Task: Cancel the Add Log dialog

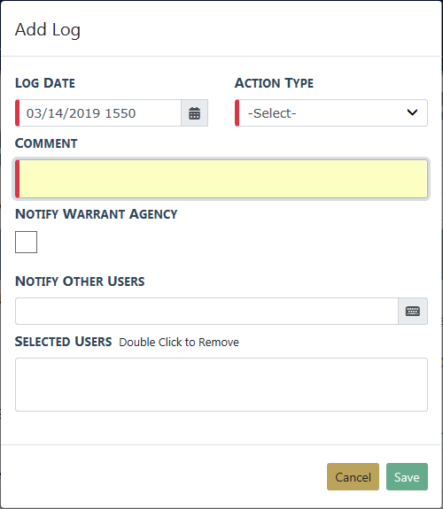Action: click(x=353, y=476)
